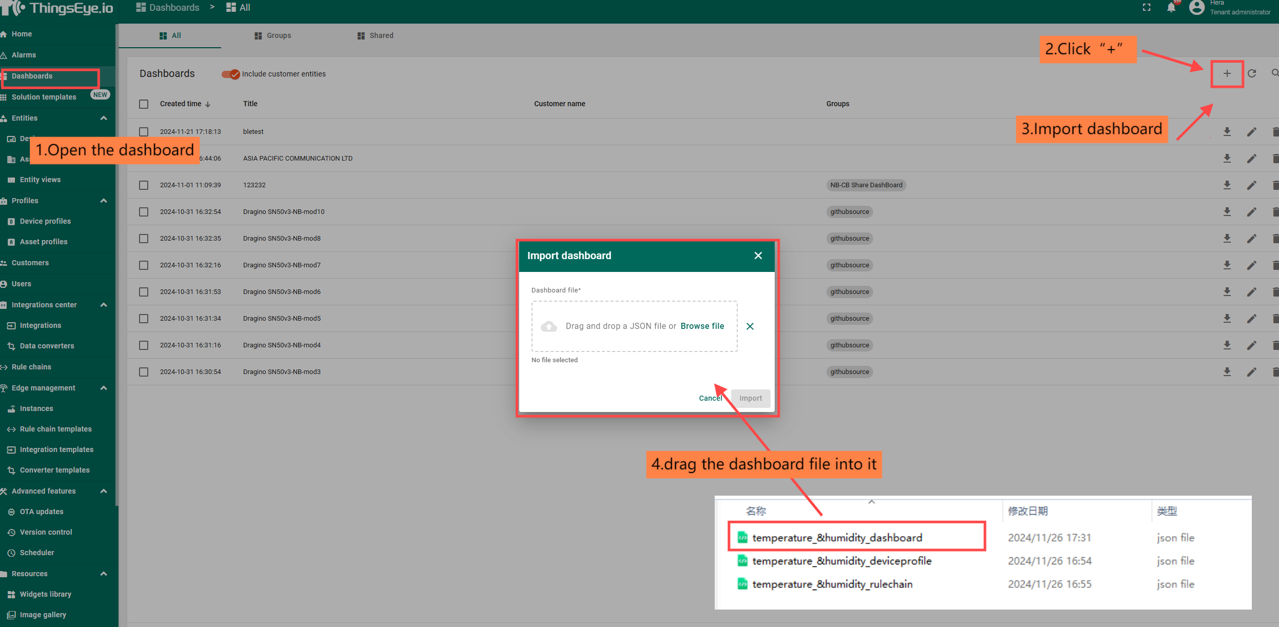Open Rule chains in sidebar
The width and height of the screenshot is (1279, 627).
tap(31, 367)
